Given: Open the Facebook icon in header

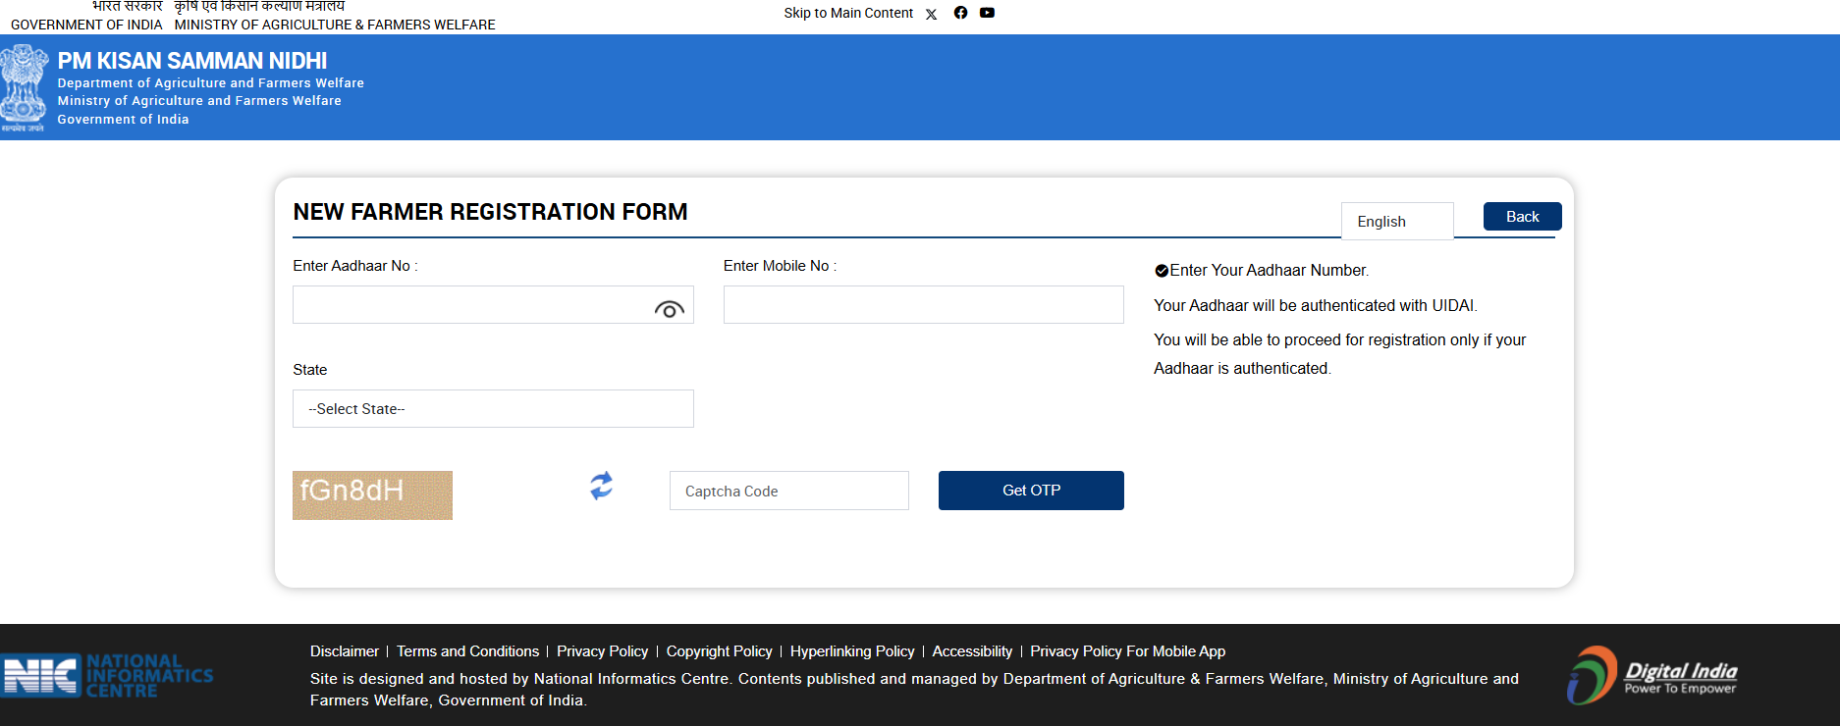Looking at the screenshot, I should (x=960, y=13).
